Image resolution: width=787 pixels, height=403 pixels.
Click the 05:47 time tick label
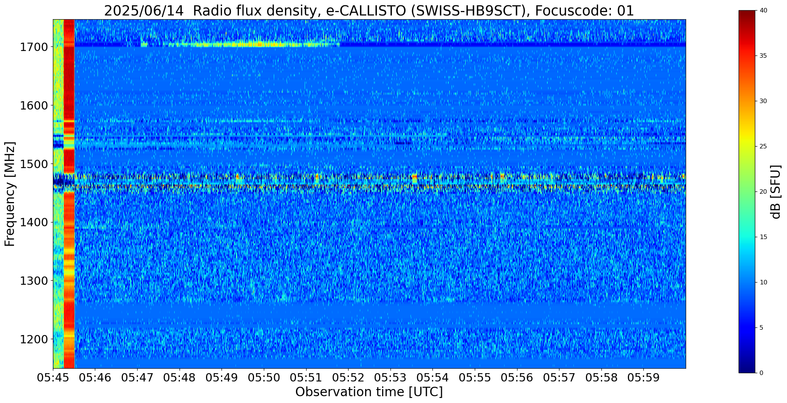tap(137, 377)
